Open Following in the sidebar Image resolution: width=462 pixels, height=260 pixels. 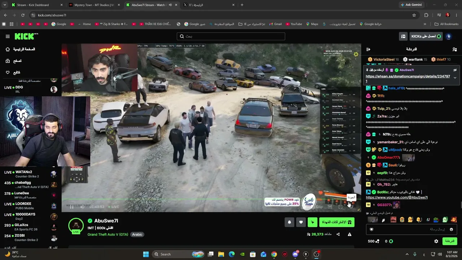[13, 73]
